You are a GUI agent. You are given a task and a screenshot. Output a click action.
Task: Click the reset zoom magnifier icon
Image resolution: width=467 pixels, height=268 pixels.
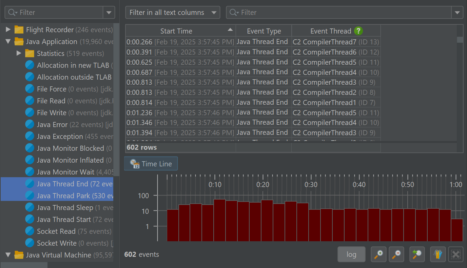417,254
